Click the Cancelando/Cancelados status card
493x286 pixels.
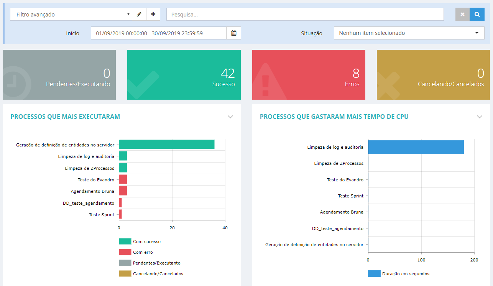pyautogui.click(x=433, y=75)
